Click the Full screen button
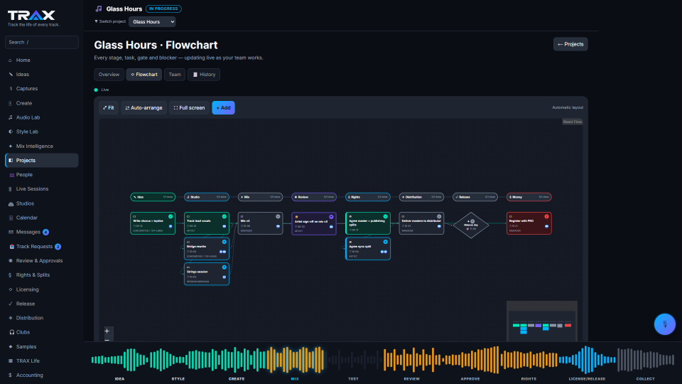The width and height of the screenshot is (682, 384). coord(189,107)
